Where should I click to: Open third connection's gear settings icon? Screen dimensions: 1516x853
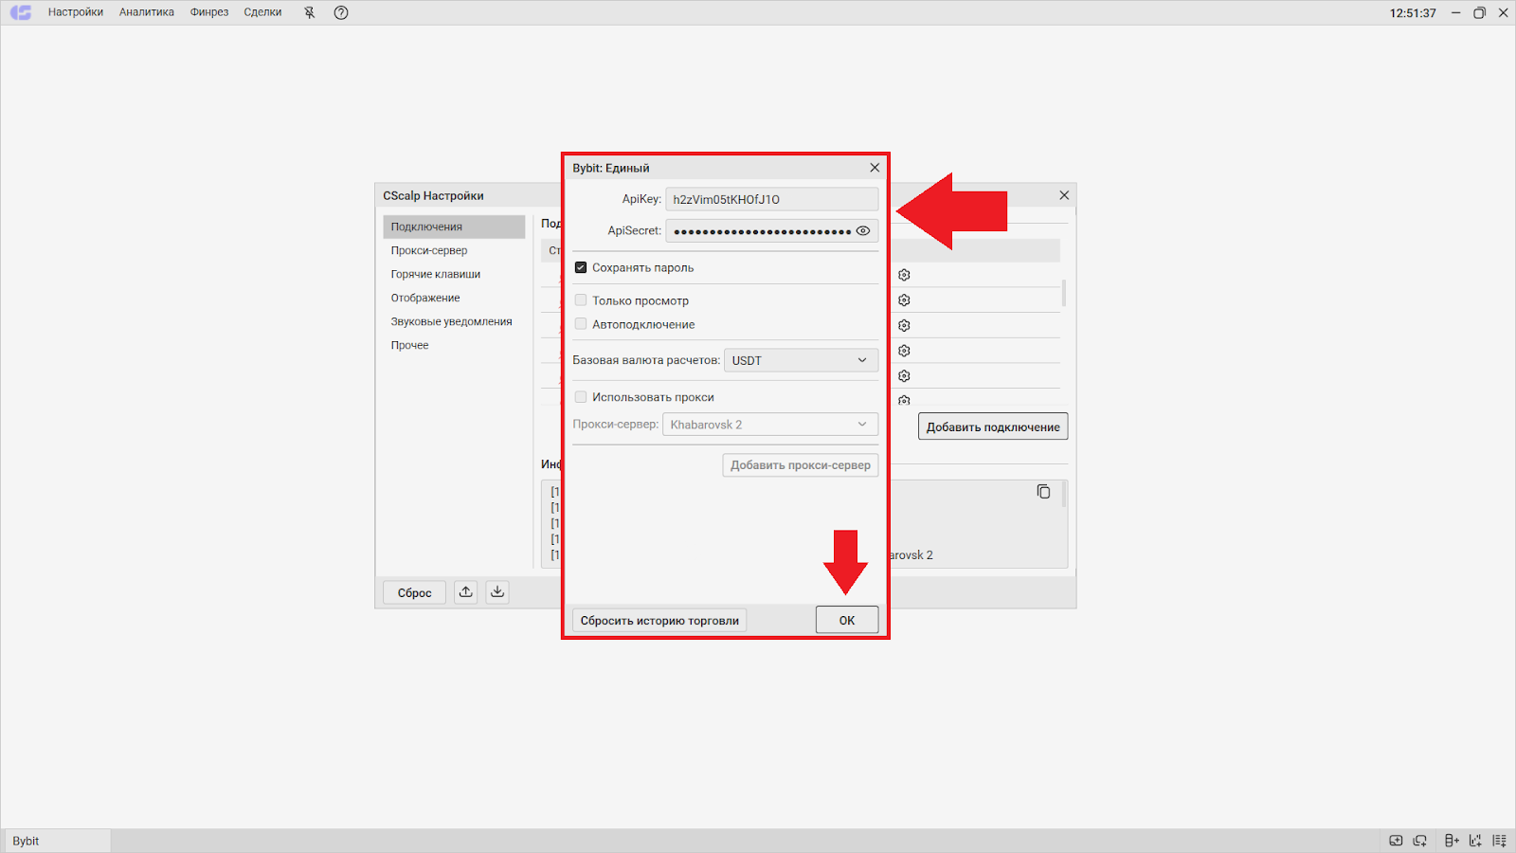click(904, 325)
